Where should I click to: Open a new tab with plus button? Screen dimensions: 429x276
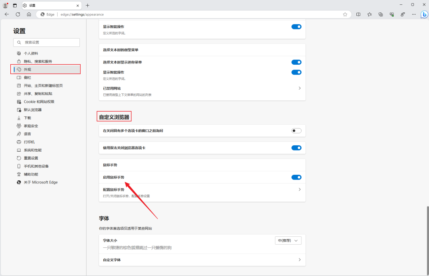(x=87, y=6)
